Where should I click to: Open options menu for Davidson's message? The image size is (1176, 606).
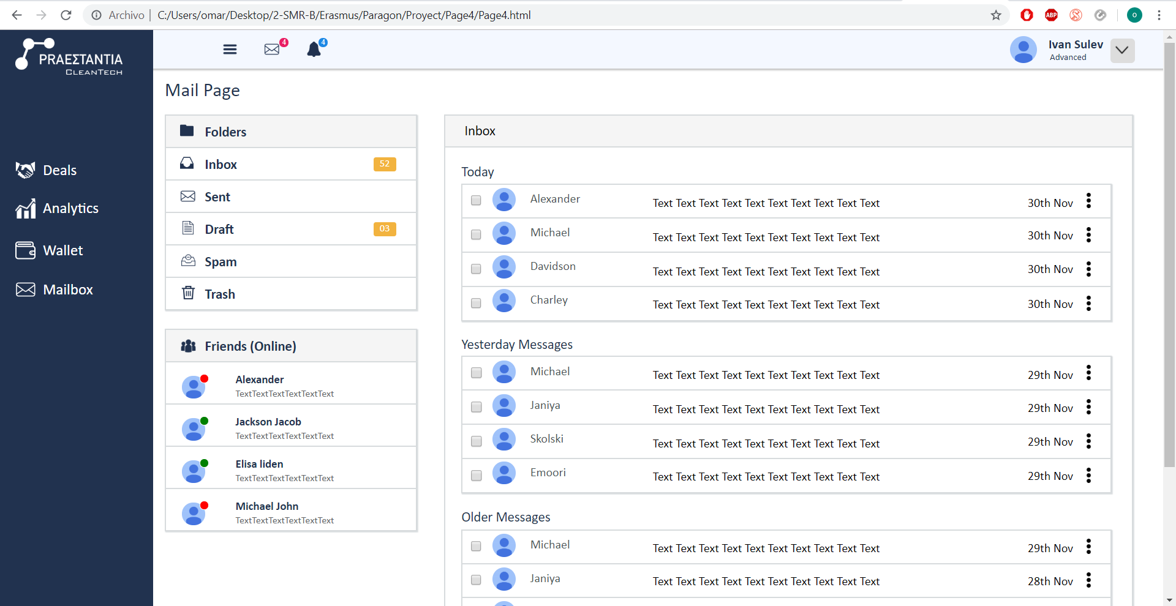pyautogui.click(x=1088, y=269)
